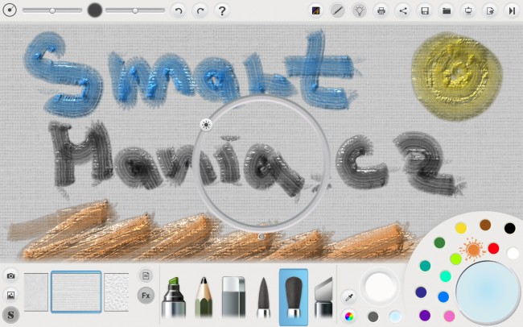This screenshot has height=327, width=523.
Task: Click the large white current-color circle
Action: coord(379,287)
